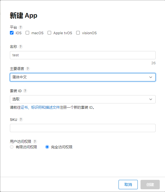Click the chevron arrow in 套装 ID selector
The width and height of the screenshot is (165, 192).
click(x=151, y=99)
